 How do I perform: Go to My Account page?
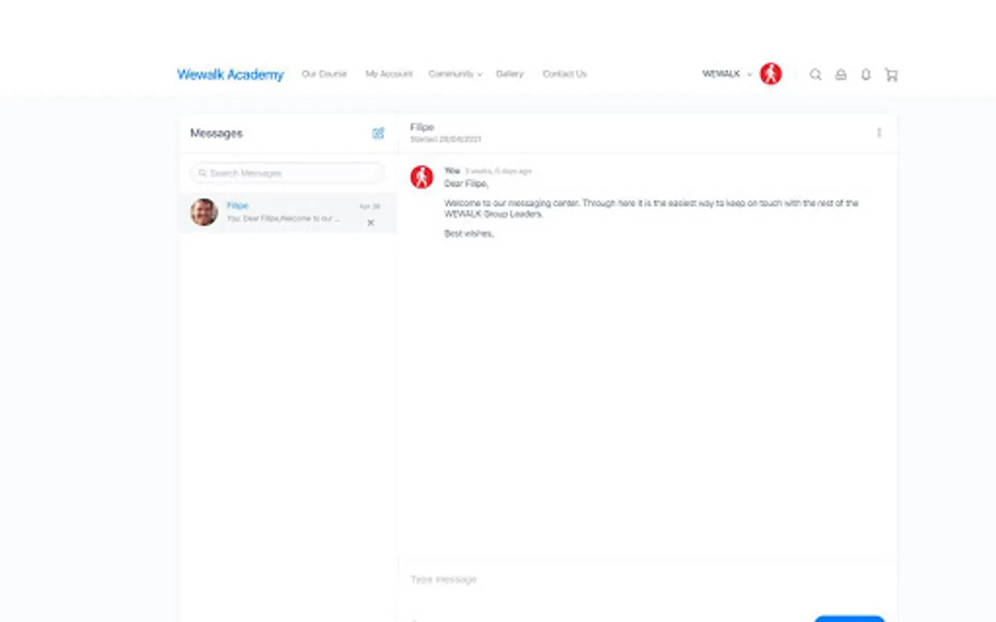[x=389, y=74]
